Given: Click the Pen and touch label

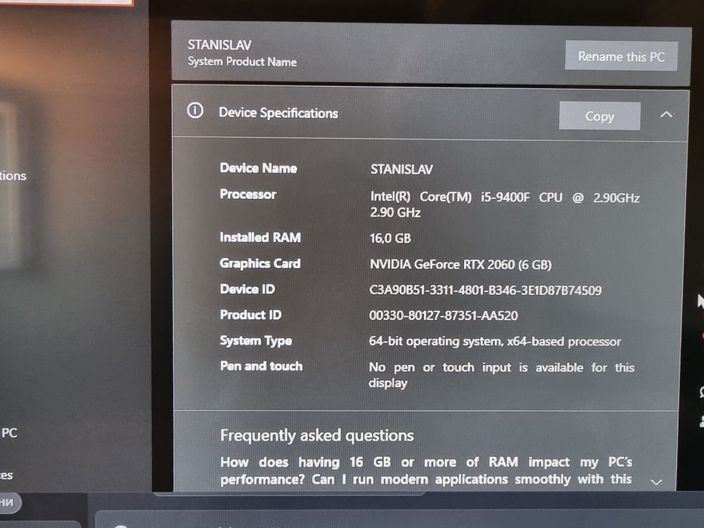Looking at the screenshot, I should click(x=261, y=366).
